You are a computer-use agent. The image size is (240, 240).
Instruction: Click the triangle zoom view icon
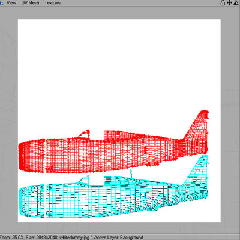point(236,2)
